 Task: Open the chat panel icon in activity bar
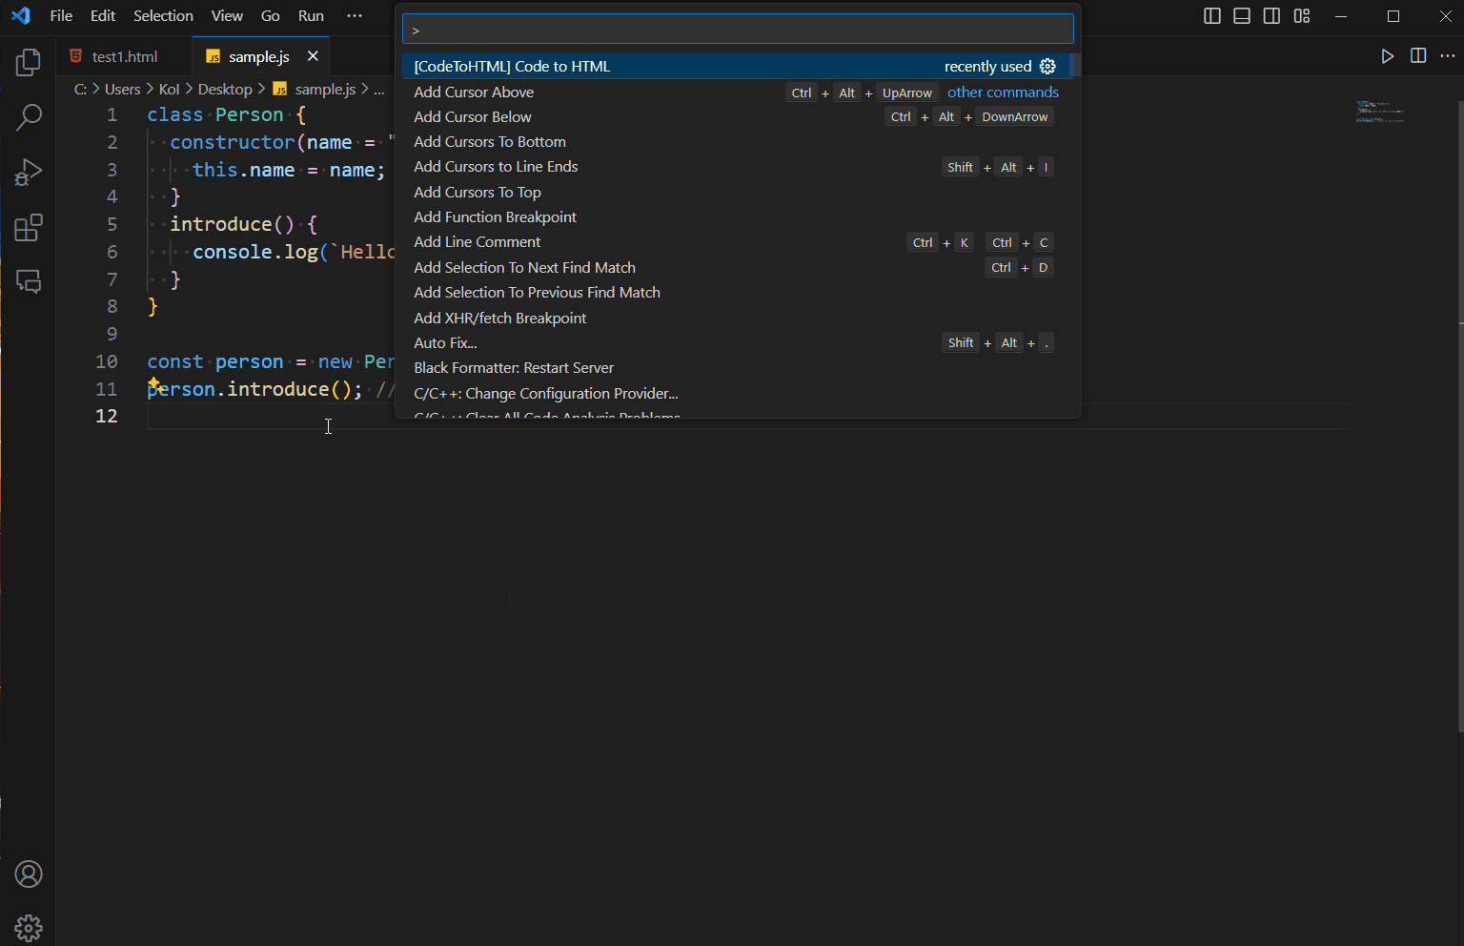[x=29, y=281]
